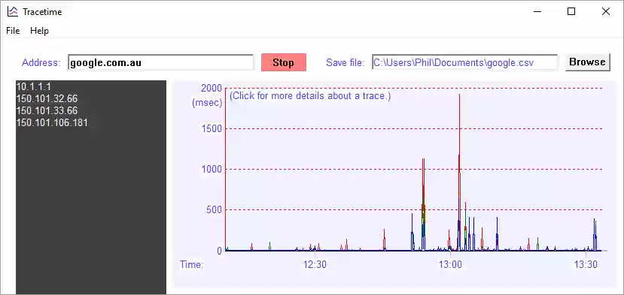This screenshot has height=295, width=624.
Task: Minimize the Tracetime window
Action: 537,11
